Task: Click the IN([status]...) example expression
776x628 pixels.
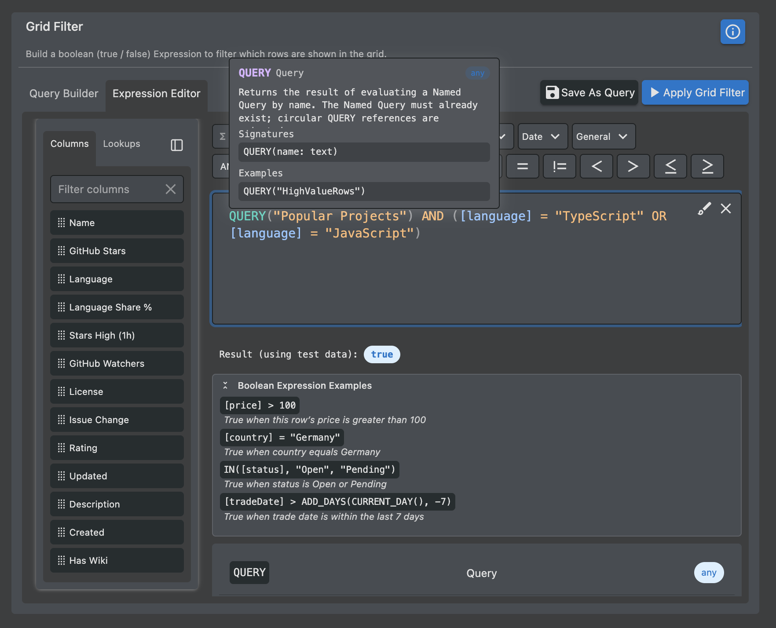Action: (x=310, y=469)
